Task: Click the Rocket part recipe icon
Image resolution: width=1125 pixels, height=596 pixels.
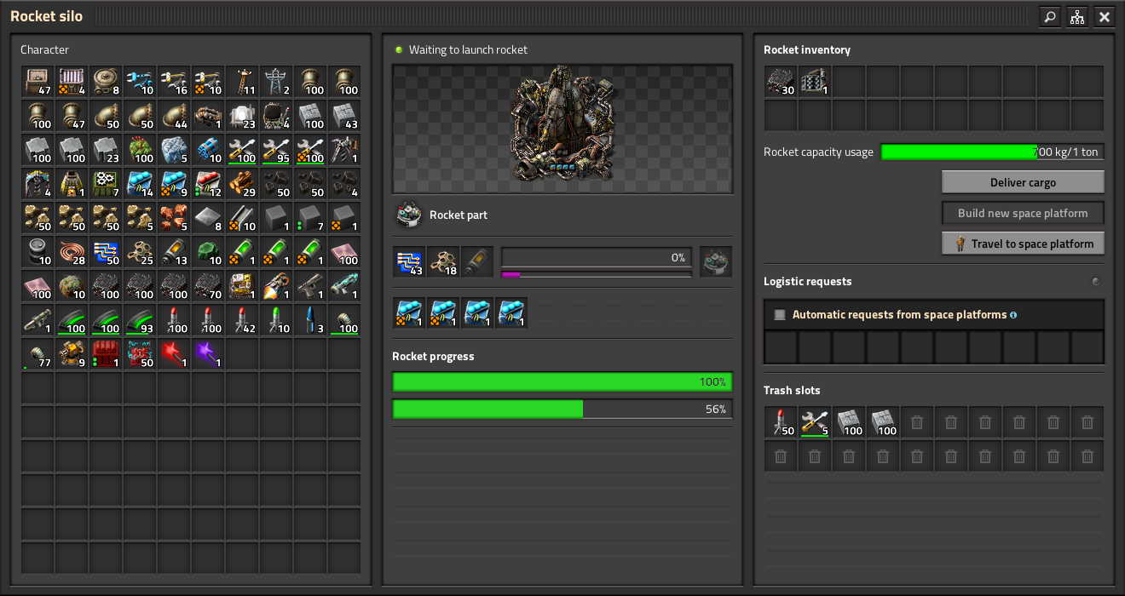Action: 409,215
